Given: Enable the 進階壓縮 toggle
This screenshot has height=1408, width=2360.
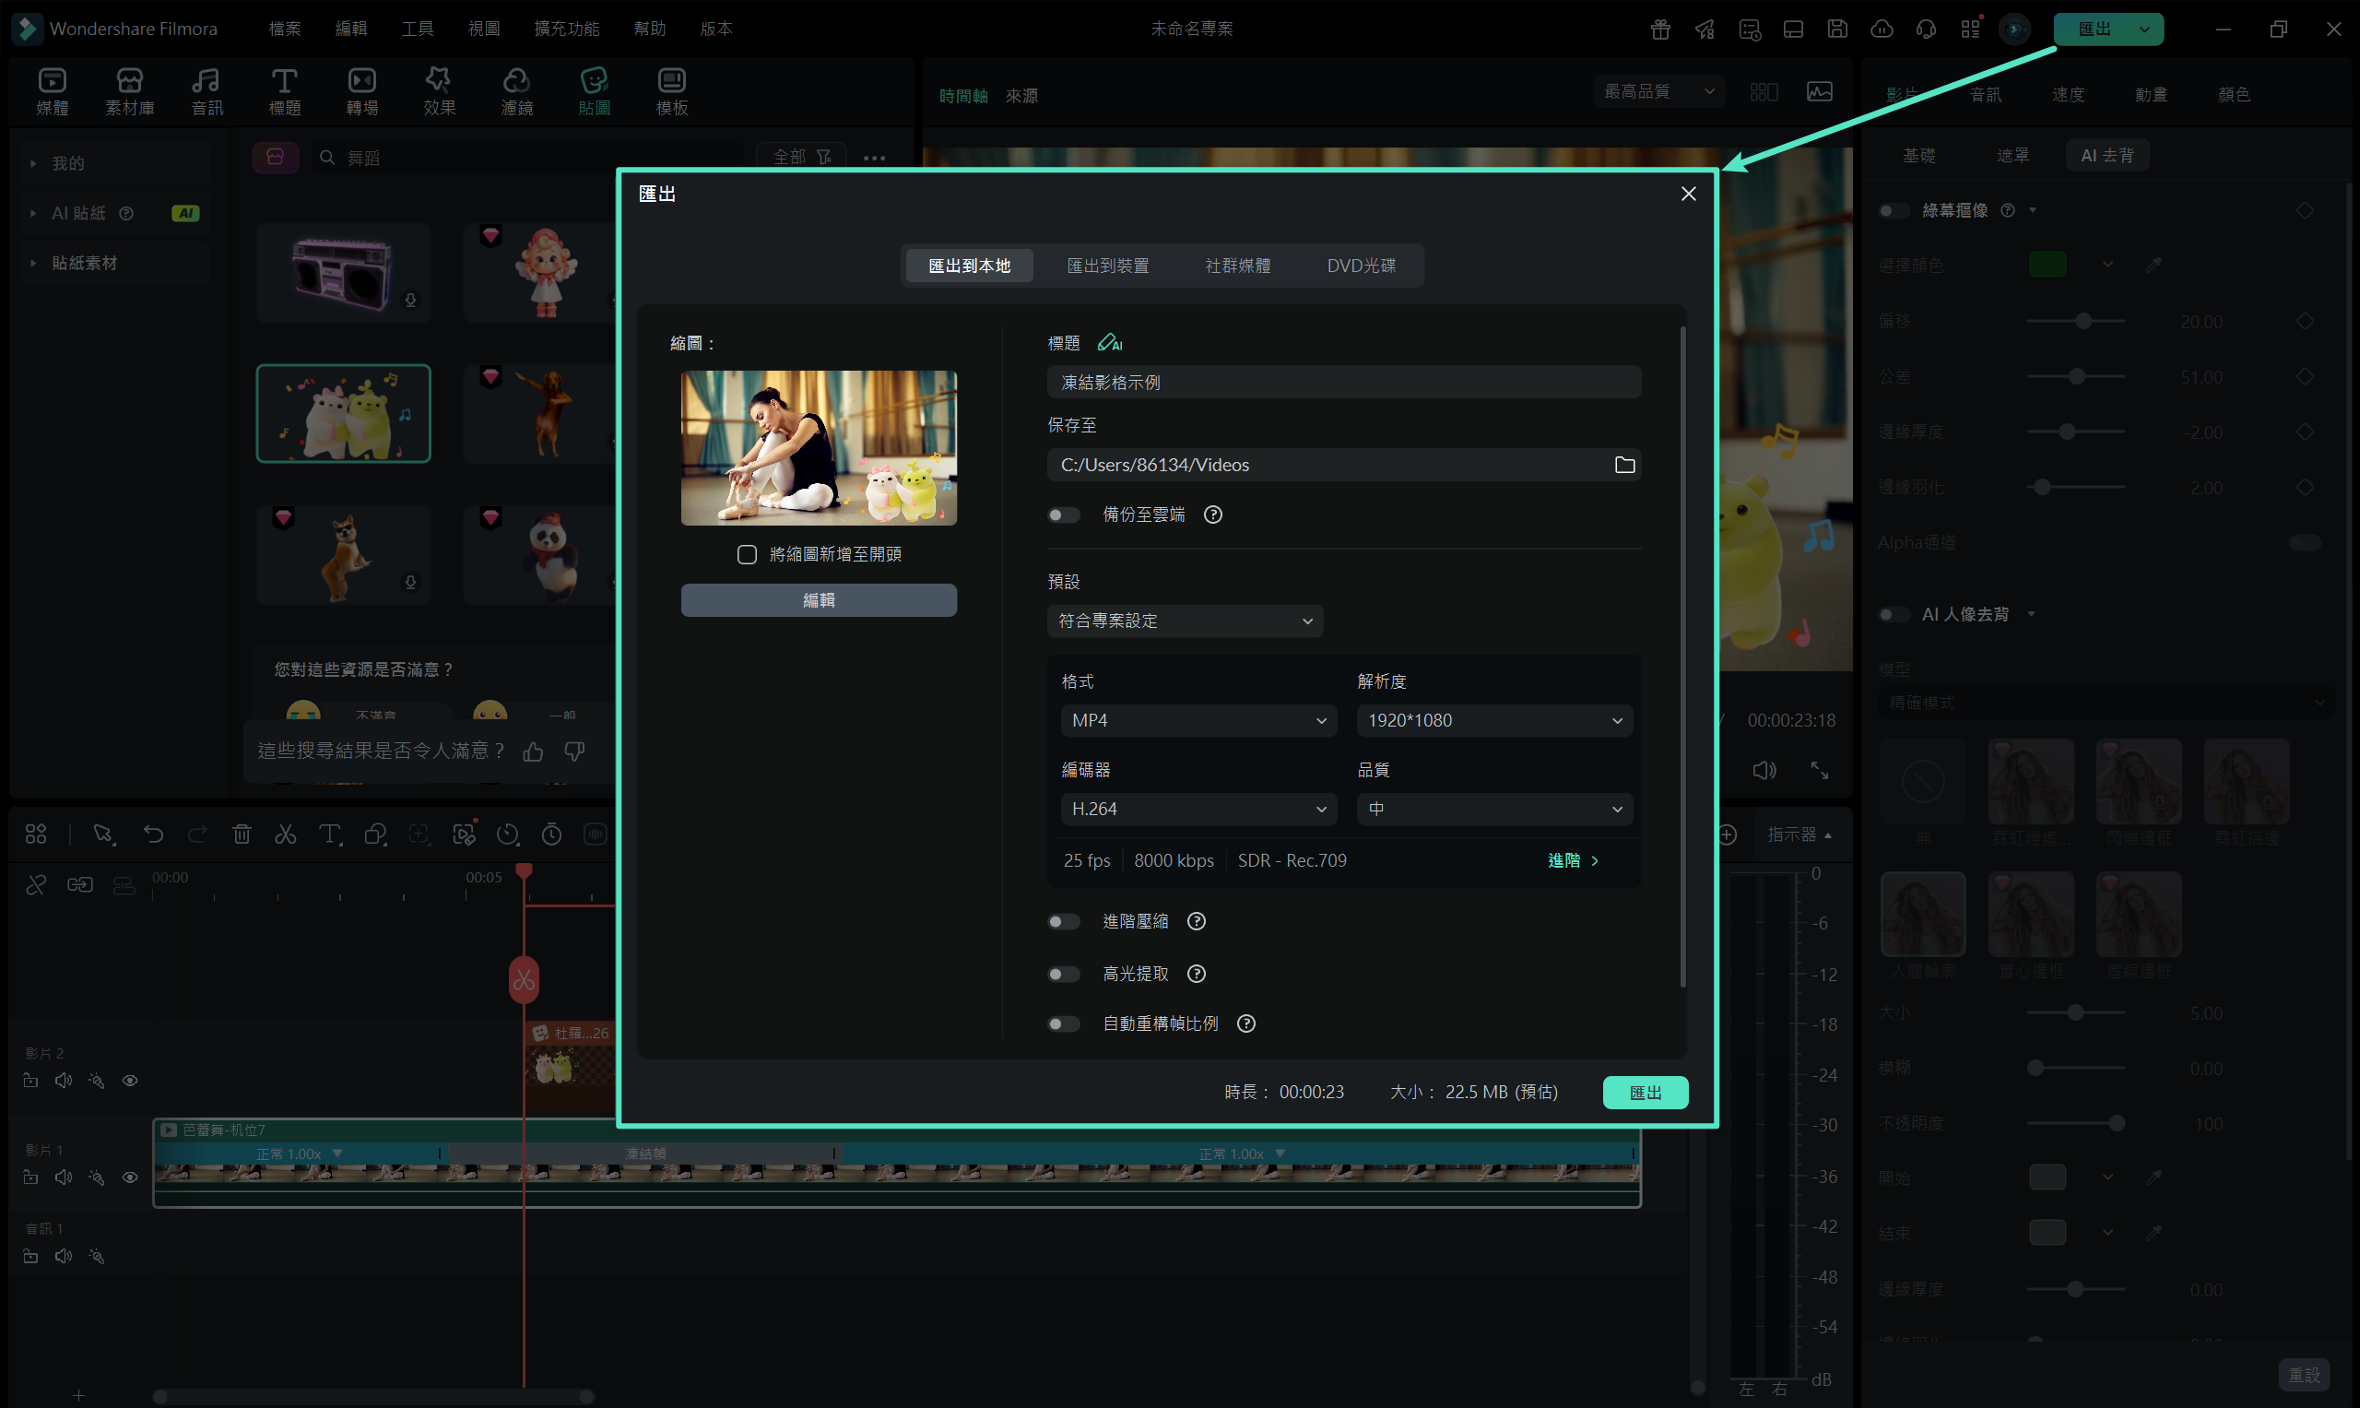Looking at the screenshot, I should 1063,921.
